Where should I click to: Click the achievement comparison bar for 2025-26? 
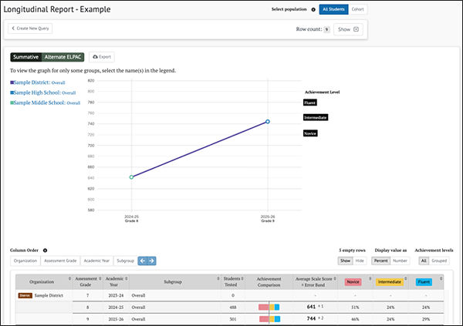tap(270, 319)
